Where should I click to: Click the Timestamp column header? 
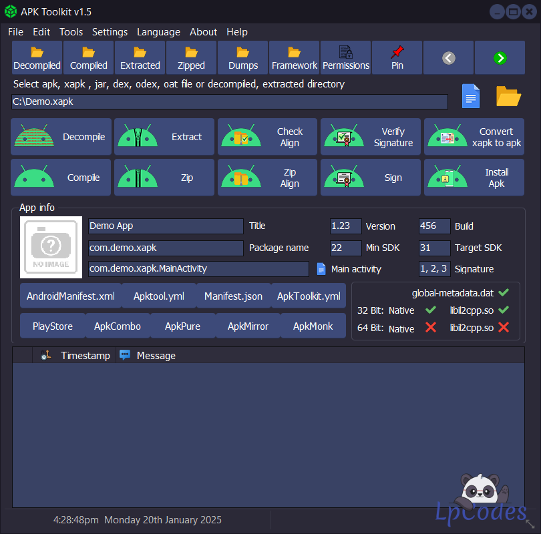85,356
